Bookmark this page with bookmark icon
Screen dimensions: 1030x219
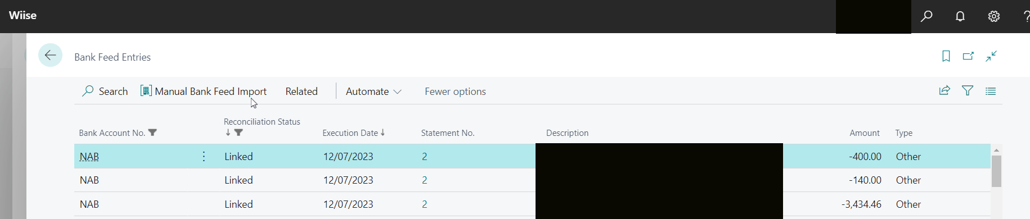pyautogui.click(x=946, y=56)
